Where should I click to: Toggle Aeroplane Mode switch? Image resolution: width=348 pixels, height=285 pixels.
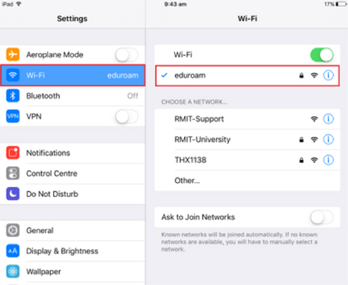point(127,55)
